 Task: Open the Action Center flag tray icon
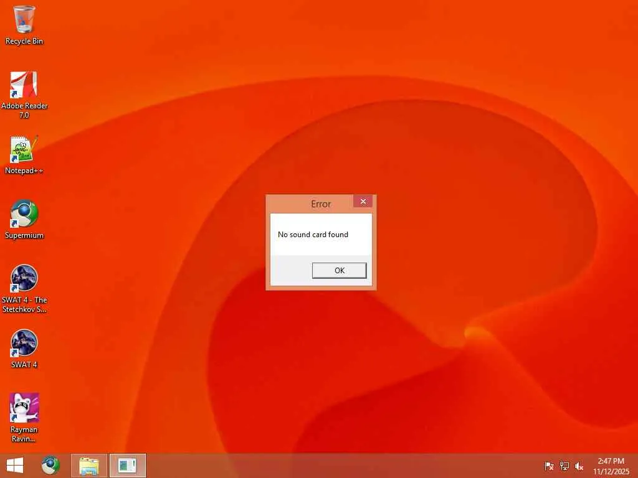coord(549,466)
